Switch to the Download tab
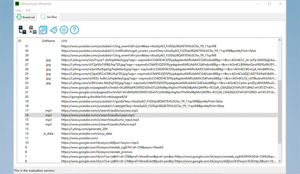The width and height of the screenshot is (300, 174). click(25, 17)
